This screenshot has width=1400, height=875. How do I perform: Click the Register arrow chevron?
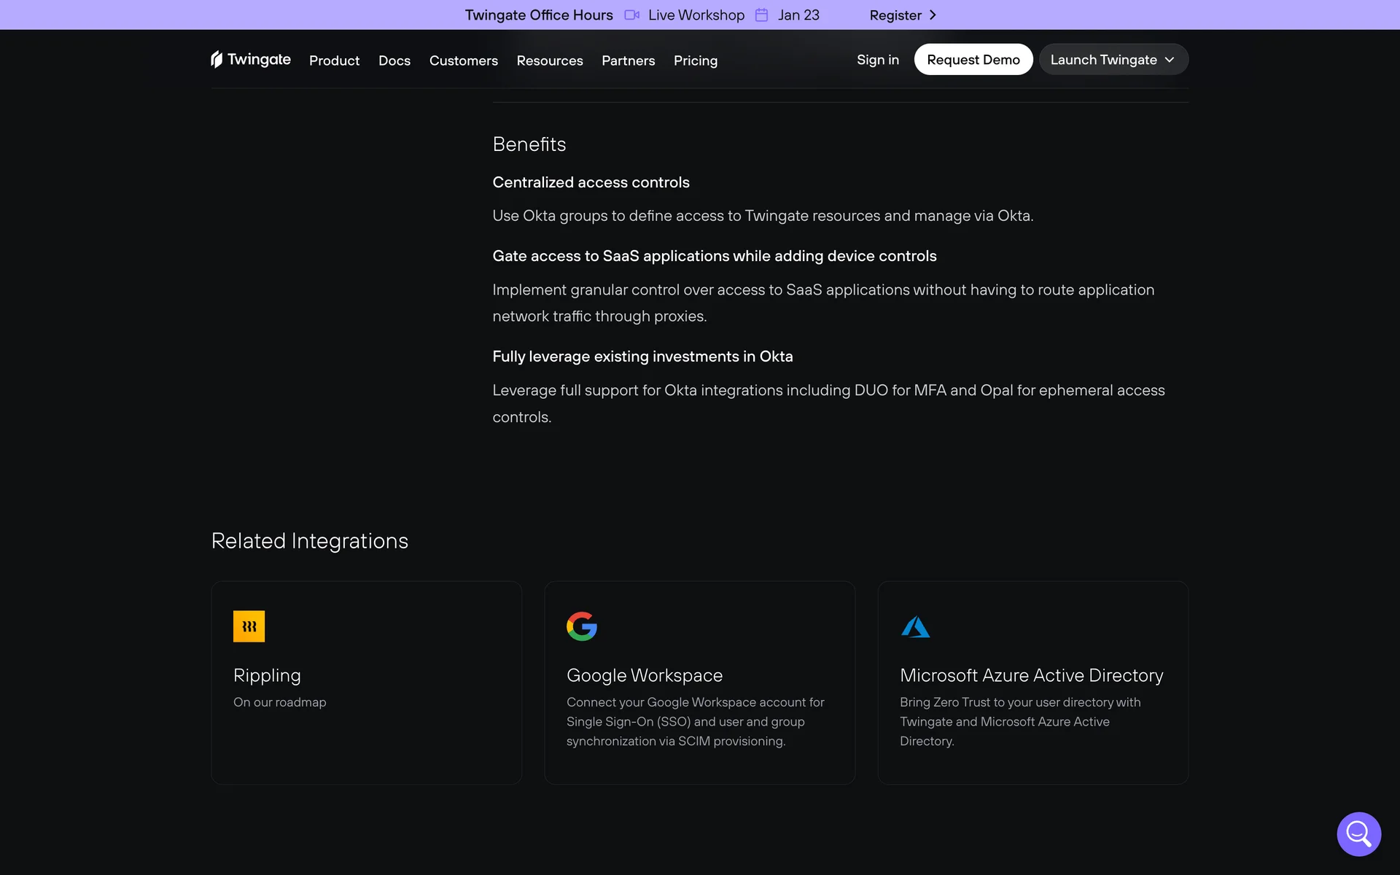(x=933, y=15)
